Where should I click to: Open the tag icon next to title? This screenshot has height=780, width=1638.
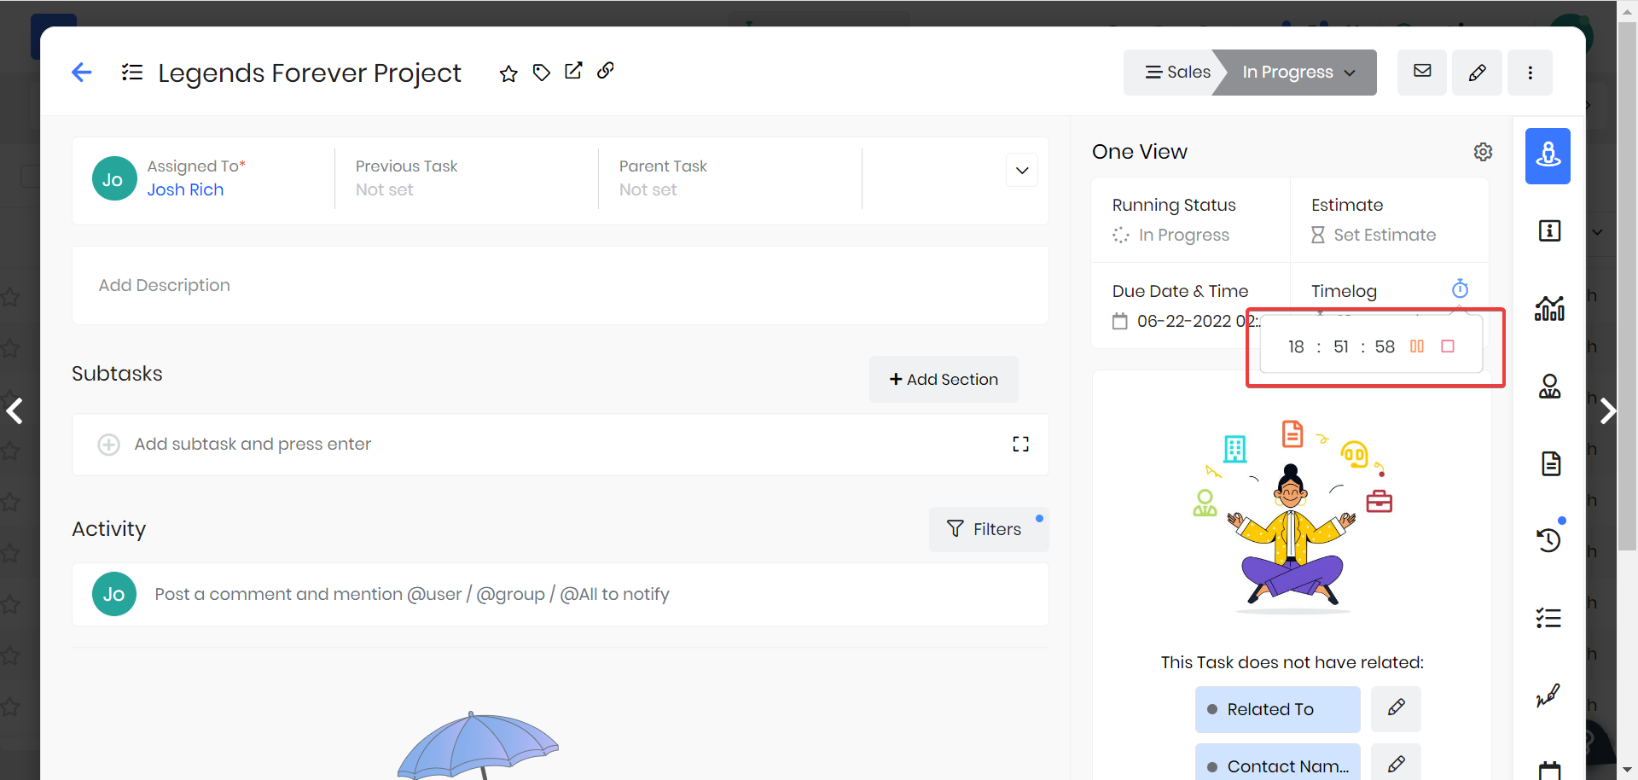[541, 73]
